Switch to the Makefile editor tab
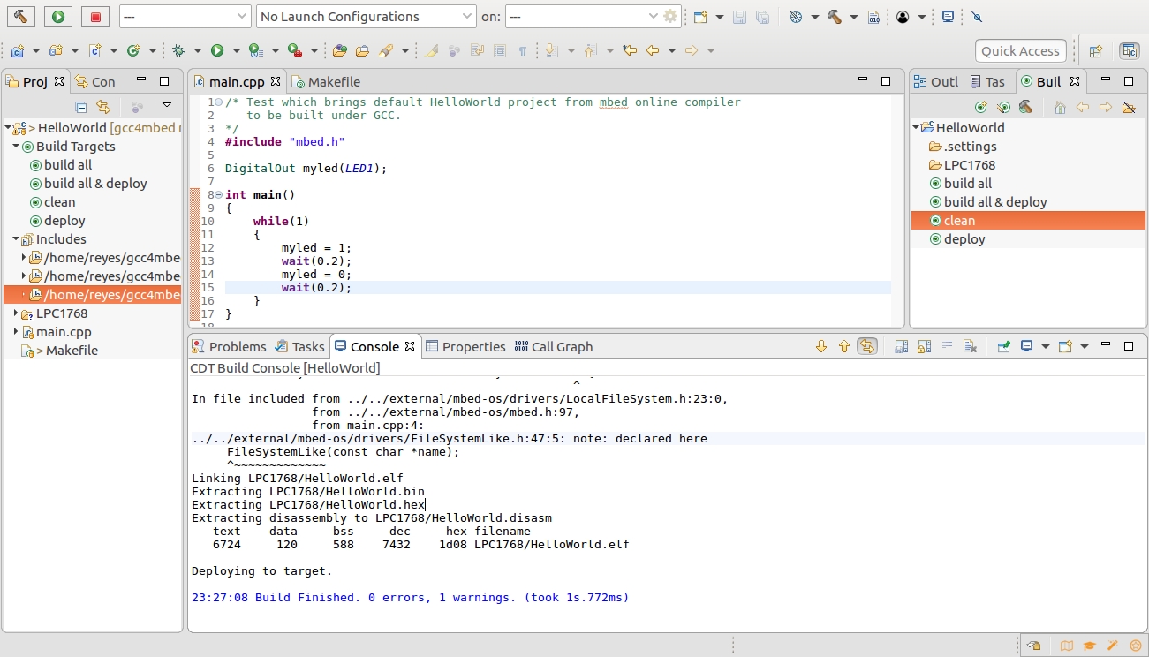The height and width of the screenshot is (657, 1149). coord(333,82)
